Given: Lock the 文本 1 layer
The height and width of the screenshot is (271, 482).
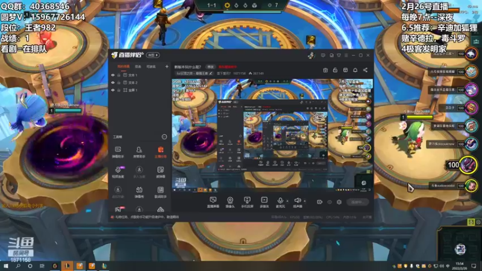Looking at the screenshot, I should [119, 75].
